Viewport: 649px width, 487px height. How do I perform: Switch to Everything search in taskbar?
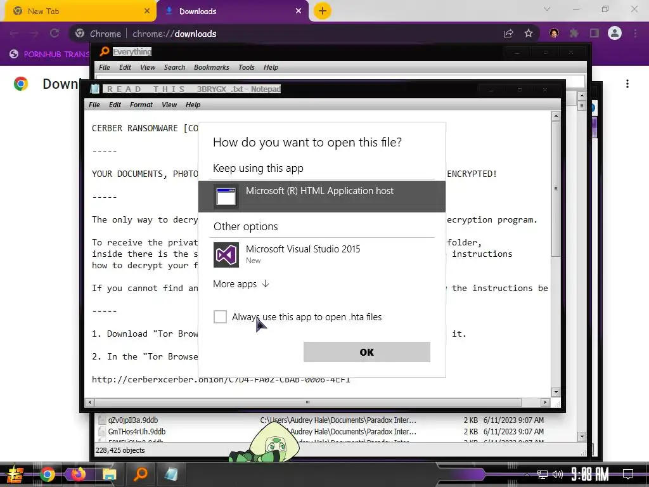[141, 474]
